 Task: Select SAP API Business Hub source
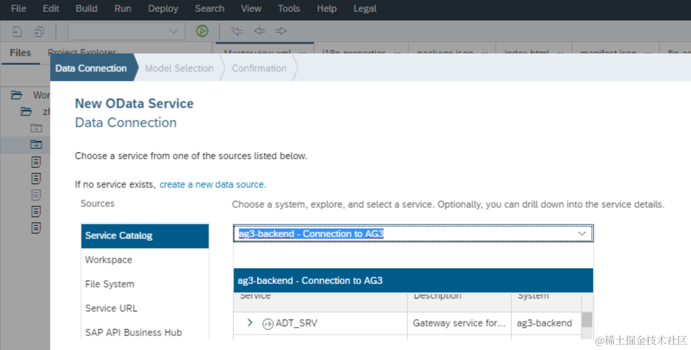144,332
